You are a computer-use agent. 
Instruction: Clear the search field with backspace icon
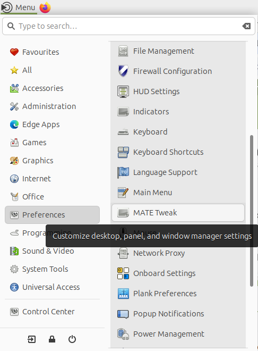246,26
